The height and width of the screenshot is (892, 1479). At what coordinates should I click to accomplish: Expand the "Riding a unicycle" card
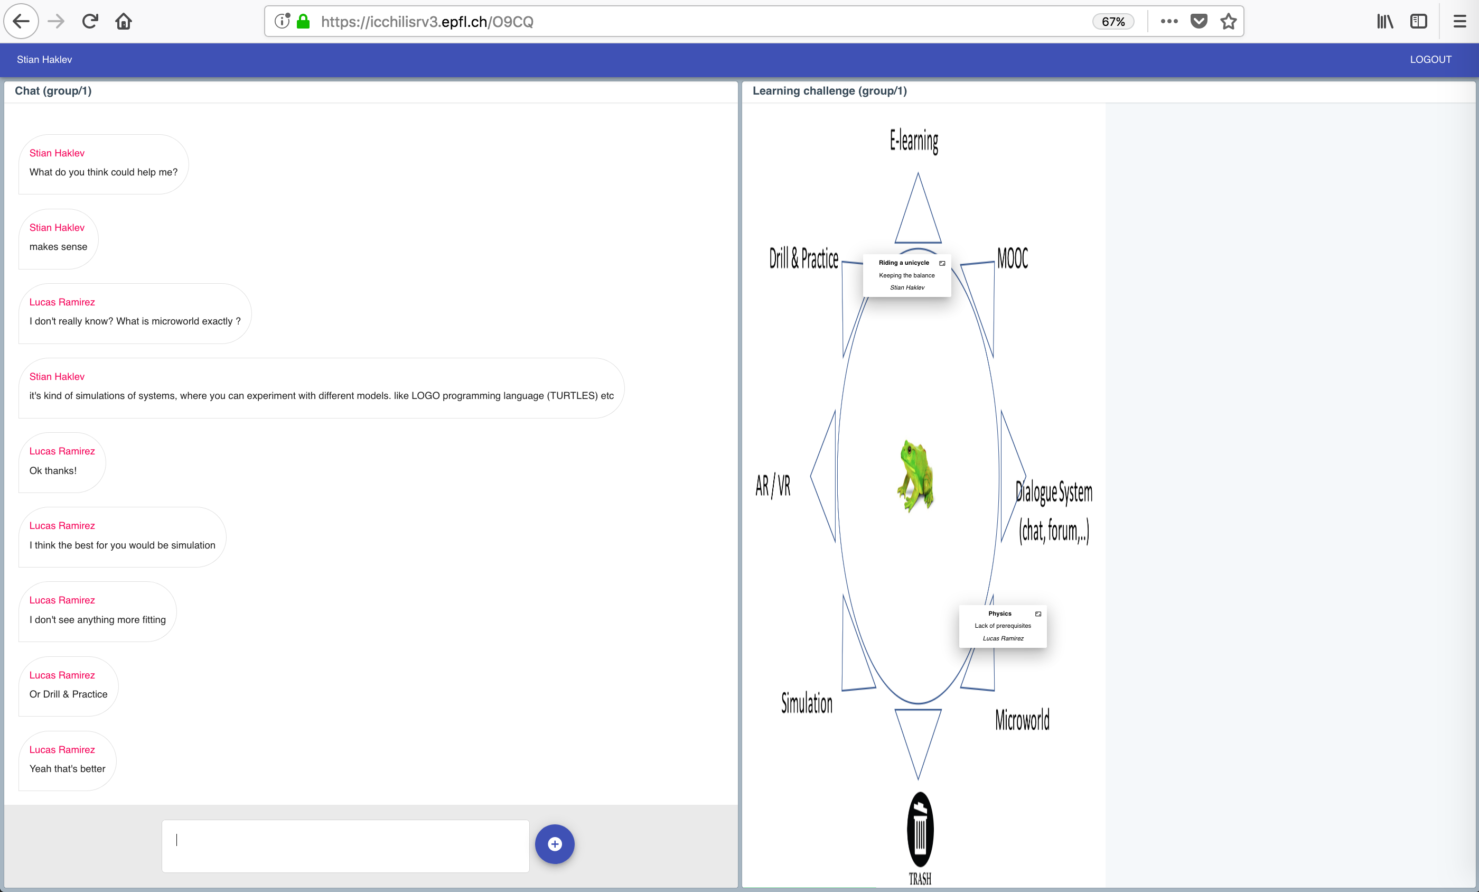[x=942, y=263]
